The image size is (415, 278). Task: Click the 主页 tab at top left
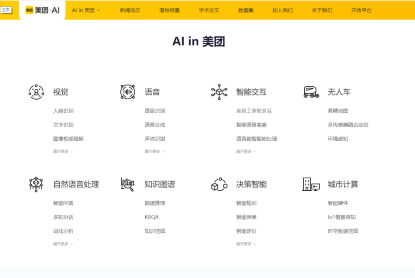(x=6, y=9)
